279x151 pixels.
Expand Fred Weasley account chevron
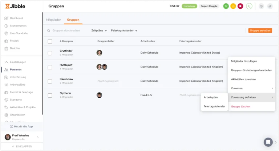(38, 137)
